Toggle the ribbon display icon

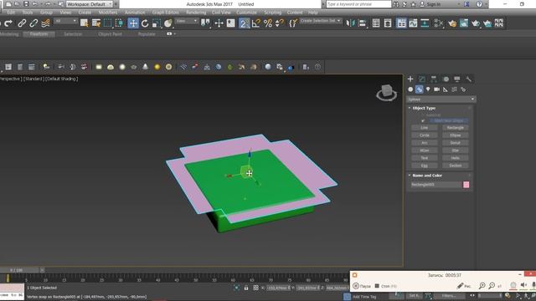click(401, 23)
